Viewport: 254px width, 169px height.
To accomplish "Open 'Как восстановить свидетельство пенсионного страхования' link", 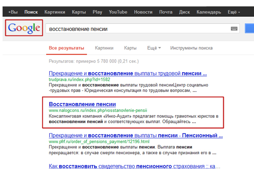I will point(135,166).
